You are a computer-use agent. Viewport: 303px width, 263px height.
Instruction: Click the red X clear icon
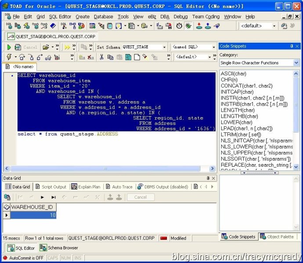(90, 57)
